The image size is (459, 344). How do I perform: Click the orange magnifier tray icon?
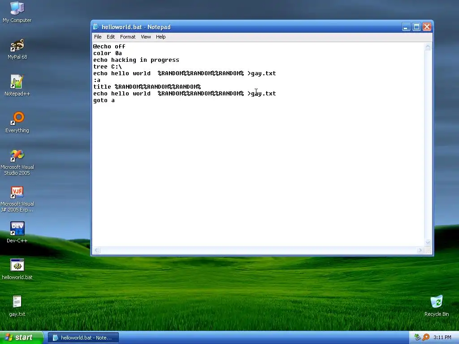point(426,337)
